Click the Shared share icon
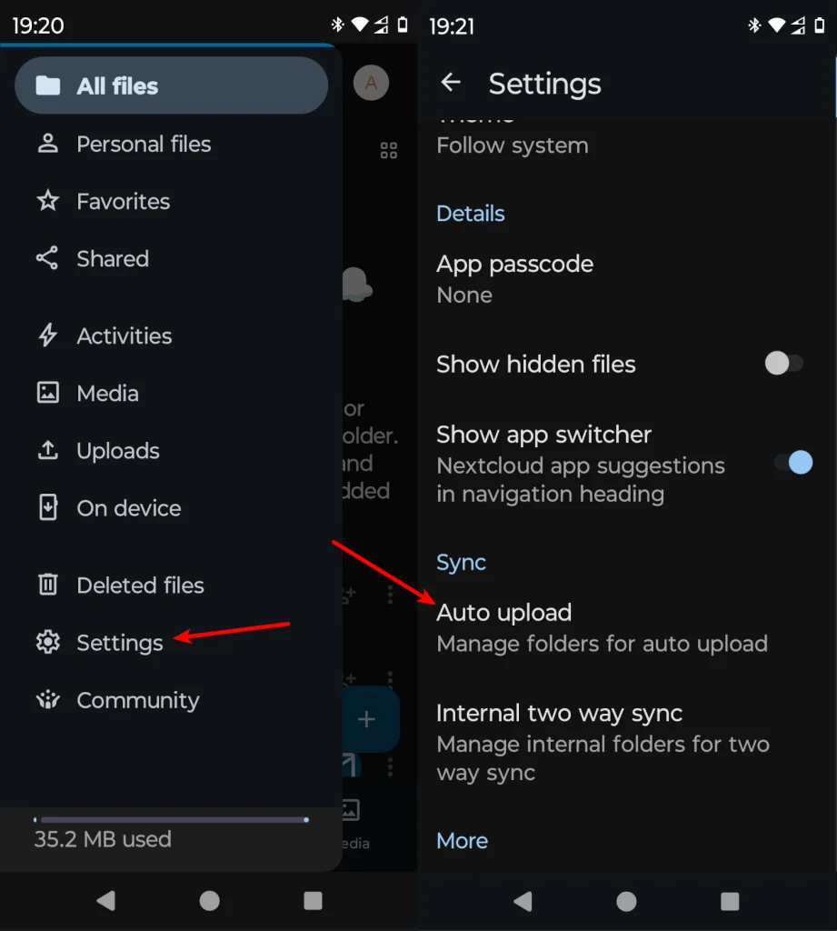The width and height of the screenshot is (837, 931). pos(47,258)
